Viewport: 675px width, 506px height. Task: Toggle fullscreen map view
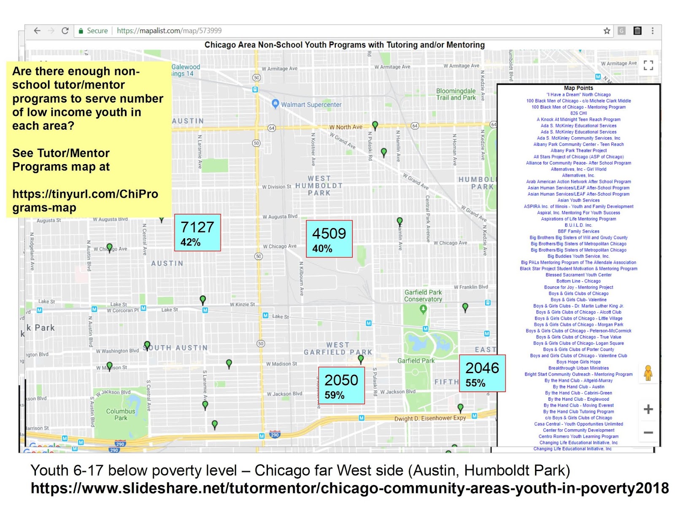point(648,65)
